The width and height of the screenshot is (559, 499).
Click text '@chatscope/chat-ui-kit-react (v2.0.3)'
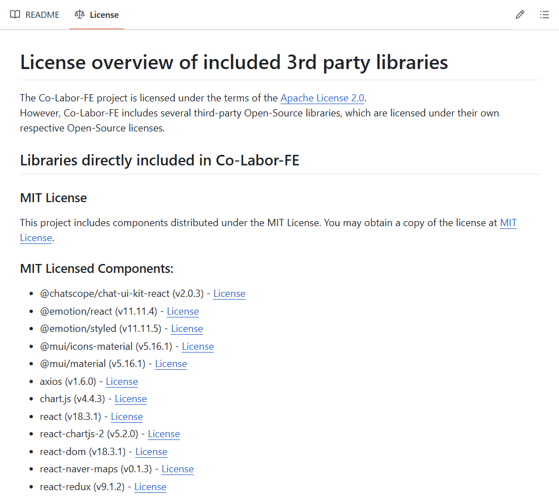tap(122, 293)
